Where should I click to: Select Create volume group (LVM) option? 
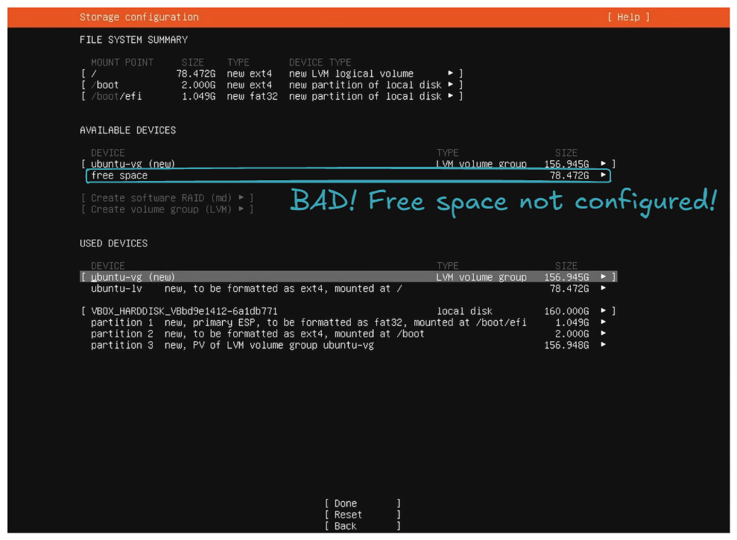pos(167,209)
